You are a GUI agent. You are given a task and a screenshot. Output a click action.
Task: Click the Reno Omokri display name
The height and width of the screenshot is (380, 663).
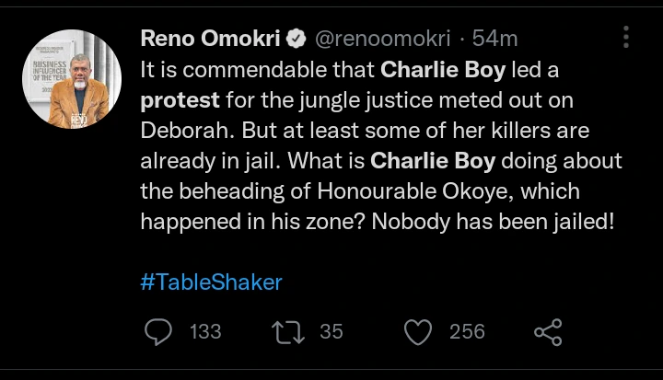point(210,39)
